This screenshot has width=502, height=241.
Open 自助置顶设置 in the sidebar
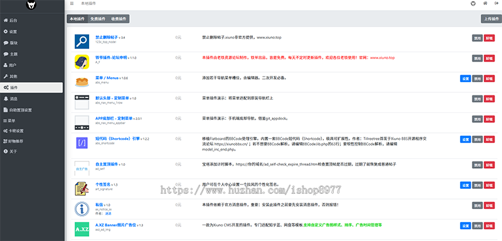[31, 110]
